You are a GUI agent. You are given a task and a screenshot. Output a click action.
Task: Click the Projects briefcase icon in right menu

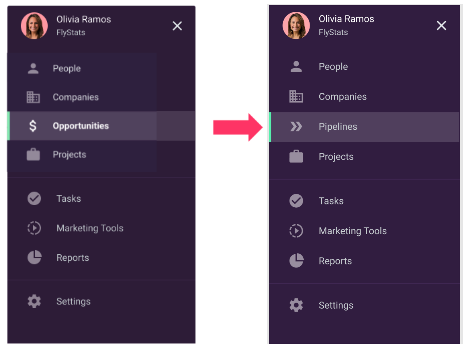(x=296, y=156)
